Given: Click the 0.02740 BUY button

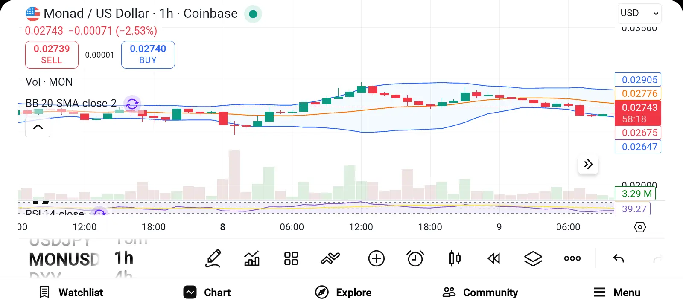Looking at the screenshot, I should (x=148, y=55).
